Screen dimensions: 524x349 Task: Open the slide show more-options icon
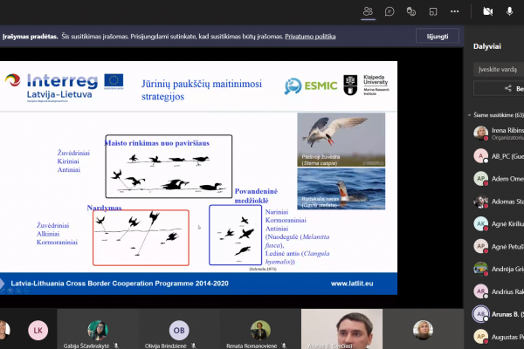(x=27, y=291)
